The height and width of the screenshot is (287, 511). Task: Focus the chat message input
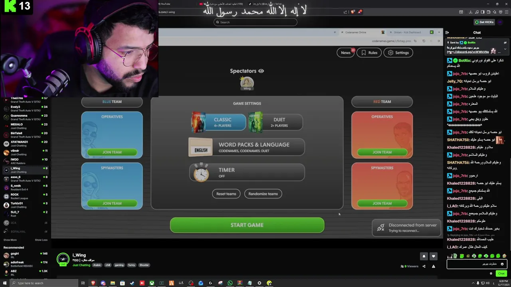pyautogui.click(x=477, y=264)
